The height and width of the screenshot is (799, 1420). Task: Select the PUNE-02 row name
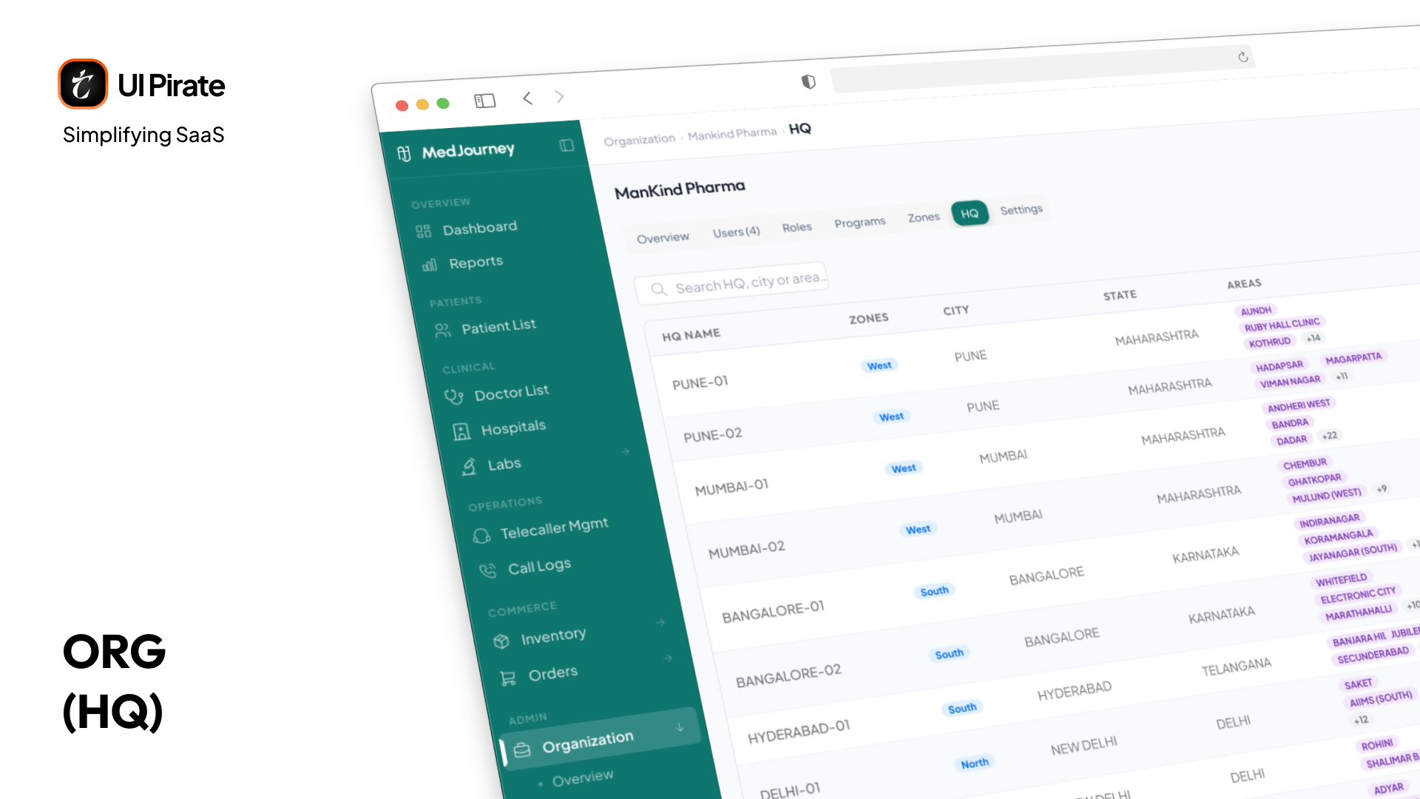(x=713, y=434)
